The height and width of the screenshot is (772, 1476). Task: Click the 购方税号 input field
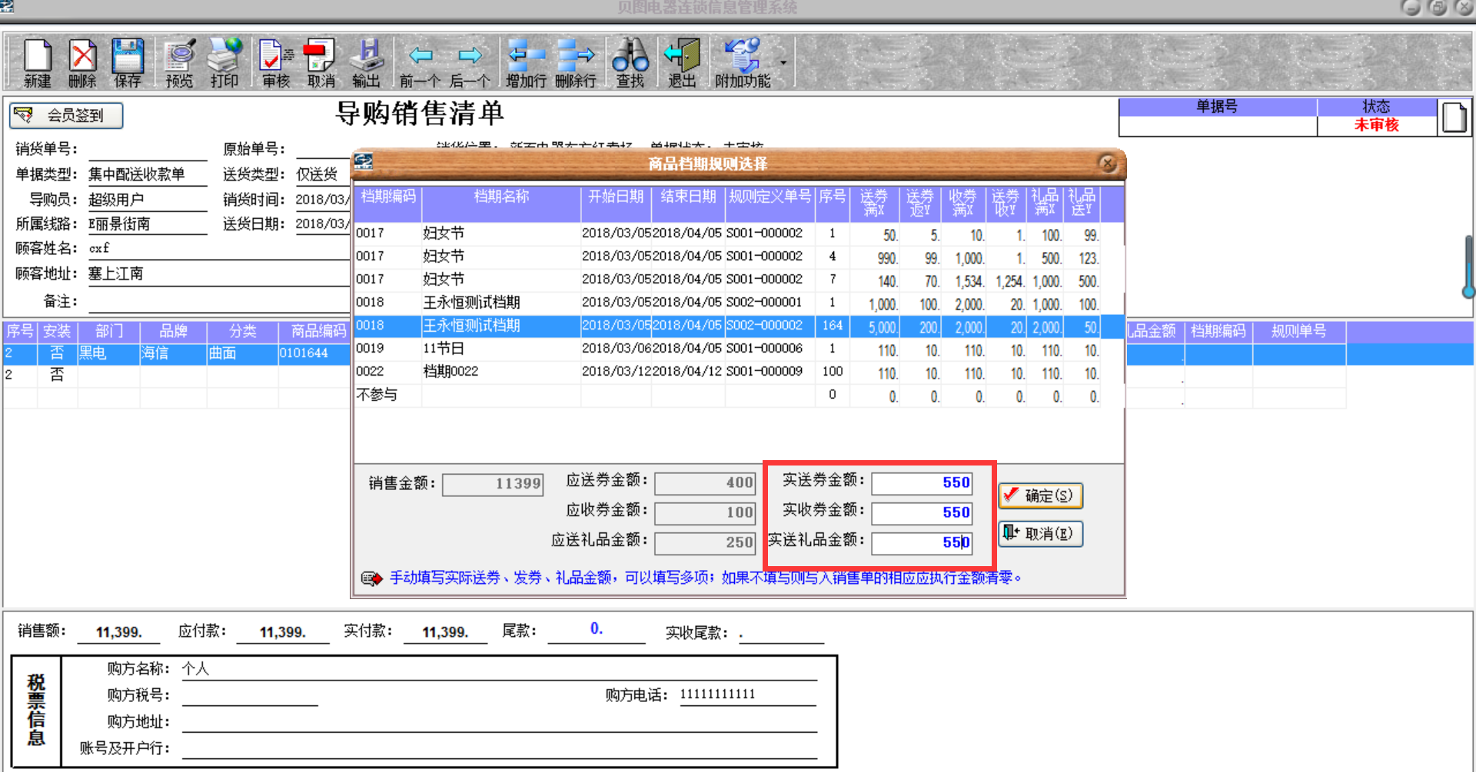point(250,694)
